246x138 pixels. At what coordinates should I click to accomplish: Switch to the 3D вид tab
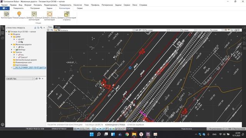(x=57, y=27)
